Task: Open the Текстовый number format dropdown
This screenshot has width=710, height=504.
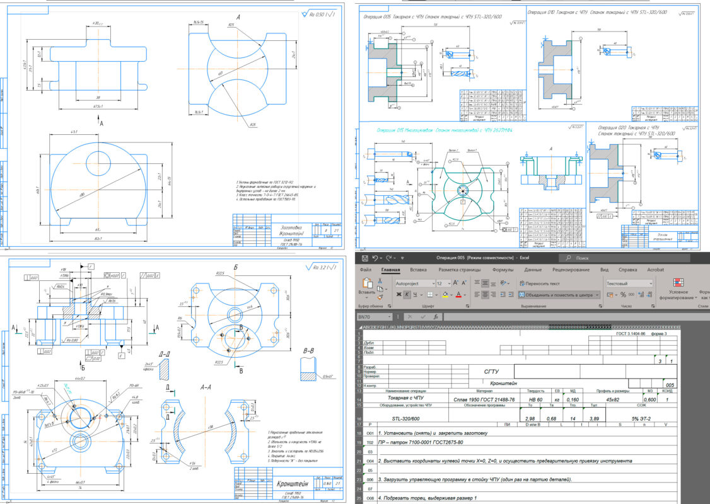Action: point(650,283)
